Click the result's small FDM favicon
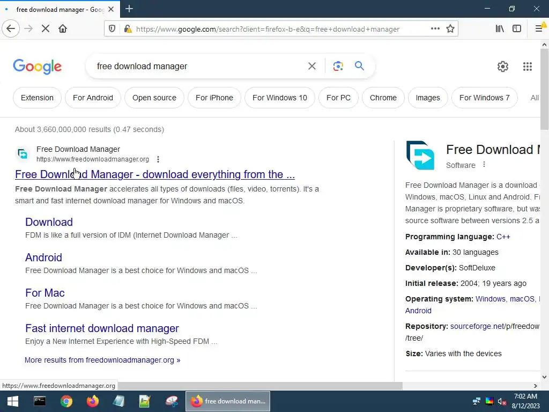The width and height of the screenshot is (549, 412). [x=23, y=154]
